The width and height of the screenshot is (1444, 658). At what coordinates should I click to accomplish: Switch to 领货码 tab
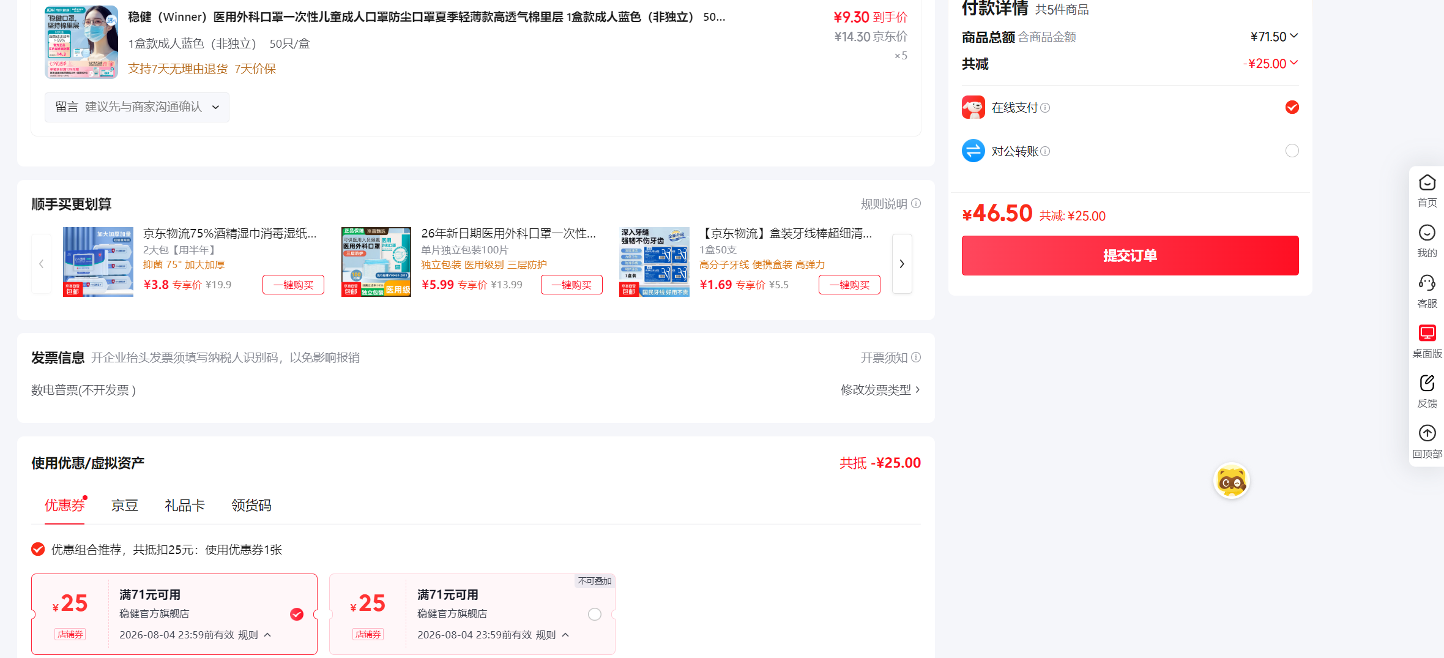251,505
